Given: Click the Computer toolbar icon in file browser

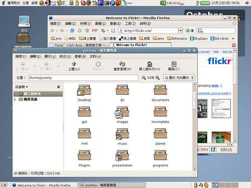Looking at the screenshot, I should [x=174, y=66].
